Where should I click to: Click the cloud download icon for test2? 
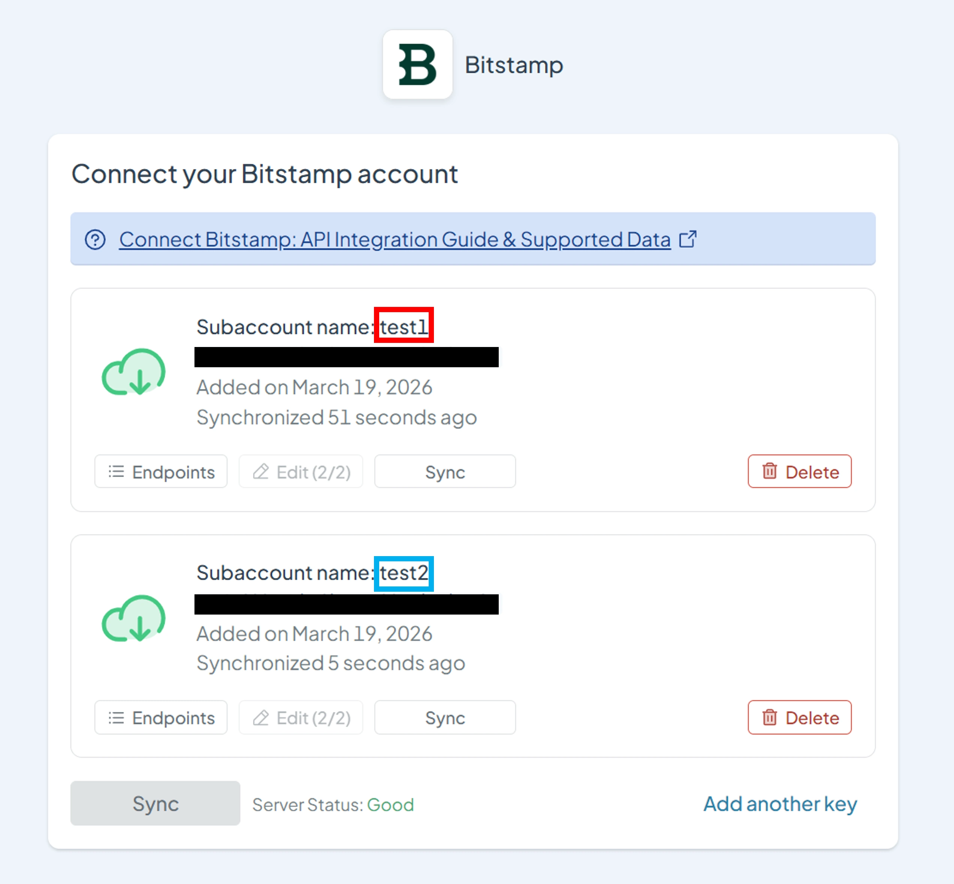133,619
